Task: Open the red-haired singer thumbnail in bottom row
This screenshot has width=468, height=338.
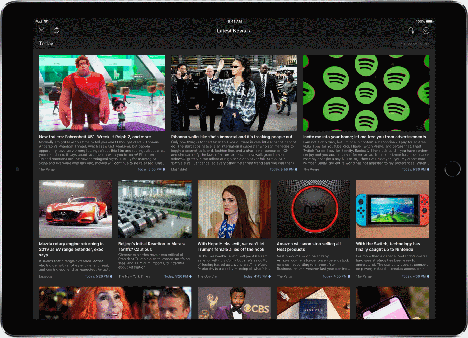Action: 115,303
